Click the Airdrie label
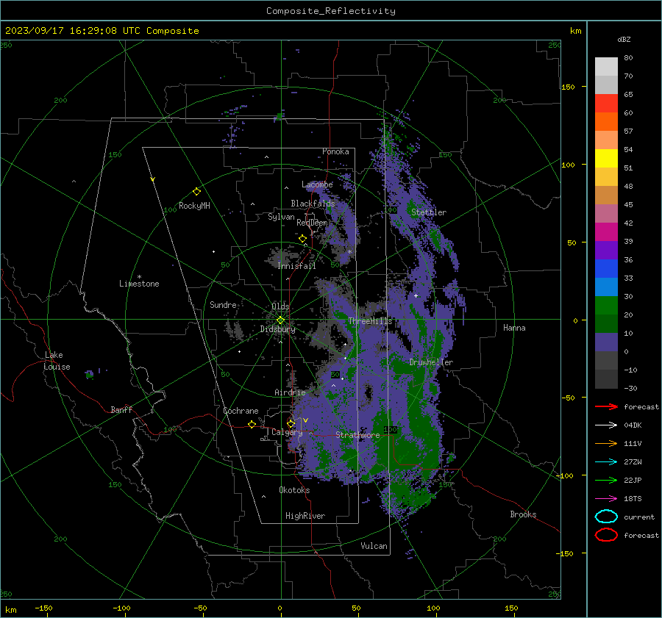 tap(290, 392)
